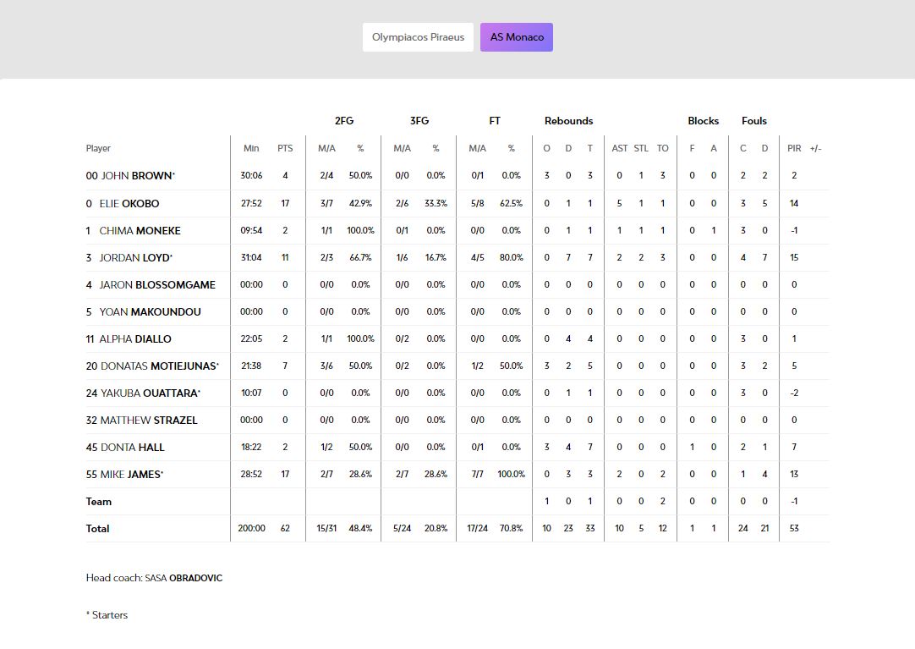Select Jordan Loyd in the table
The width and height of the screenshot is (915, 649).
pos(135,257)
